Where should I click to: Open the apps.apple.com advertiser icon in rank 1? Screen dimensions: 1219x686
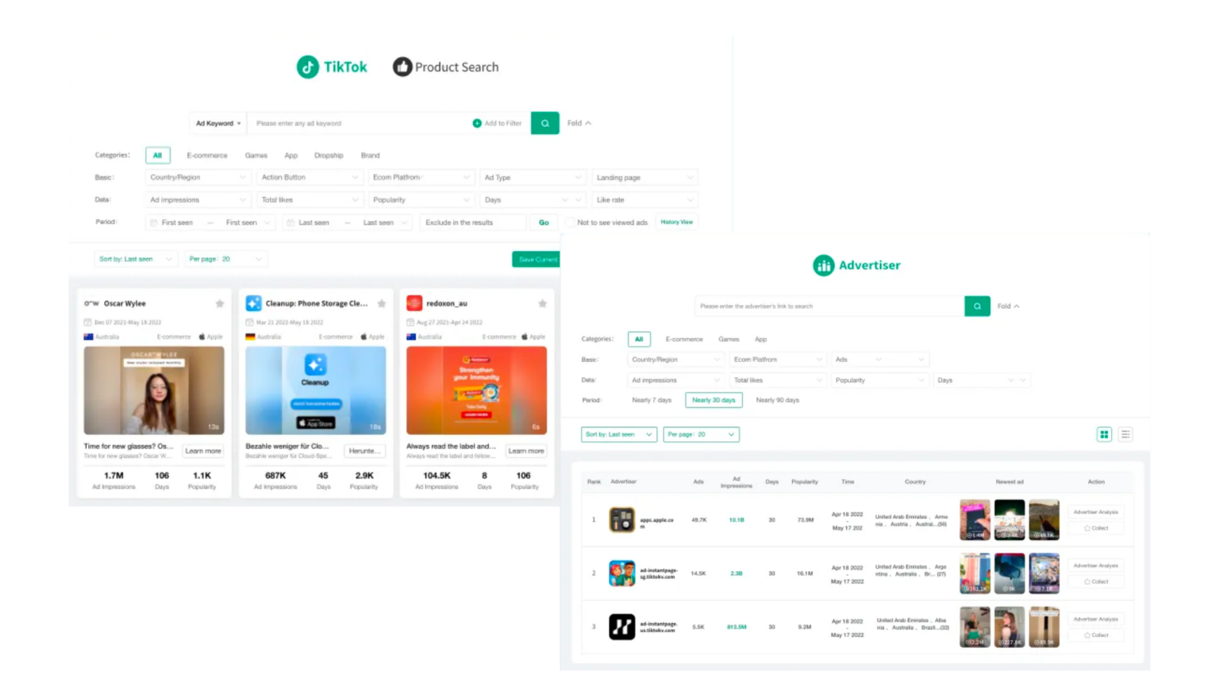tap(622, 520)
